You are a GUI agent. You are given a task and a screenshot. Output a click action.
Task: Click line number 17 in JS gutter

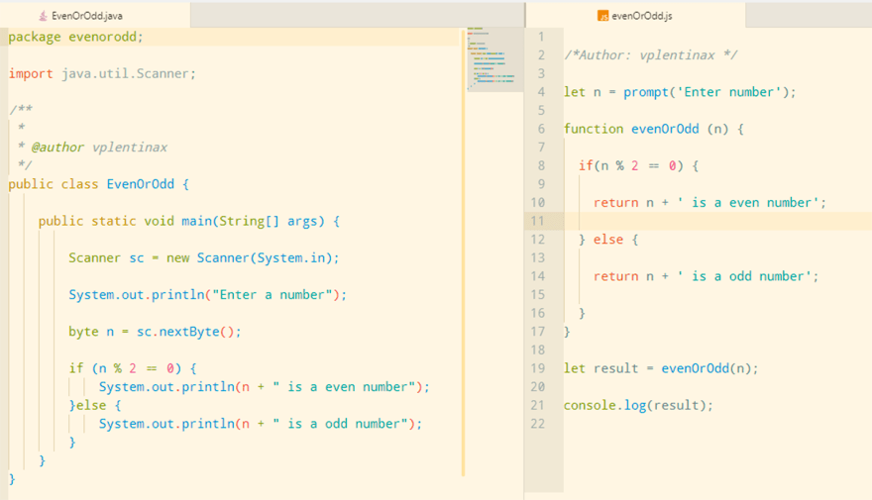[537, 332]
